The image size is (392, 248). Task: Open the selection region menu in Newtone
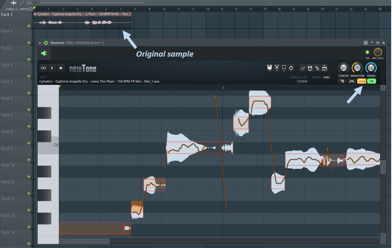284,68
